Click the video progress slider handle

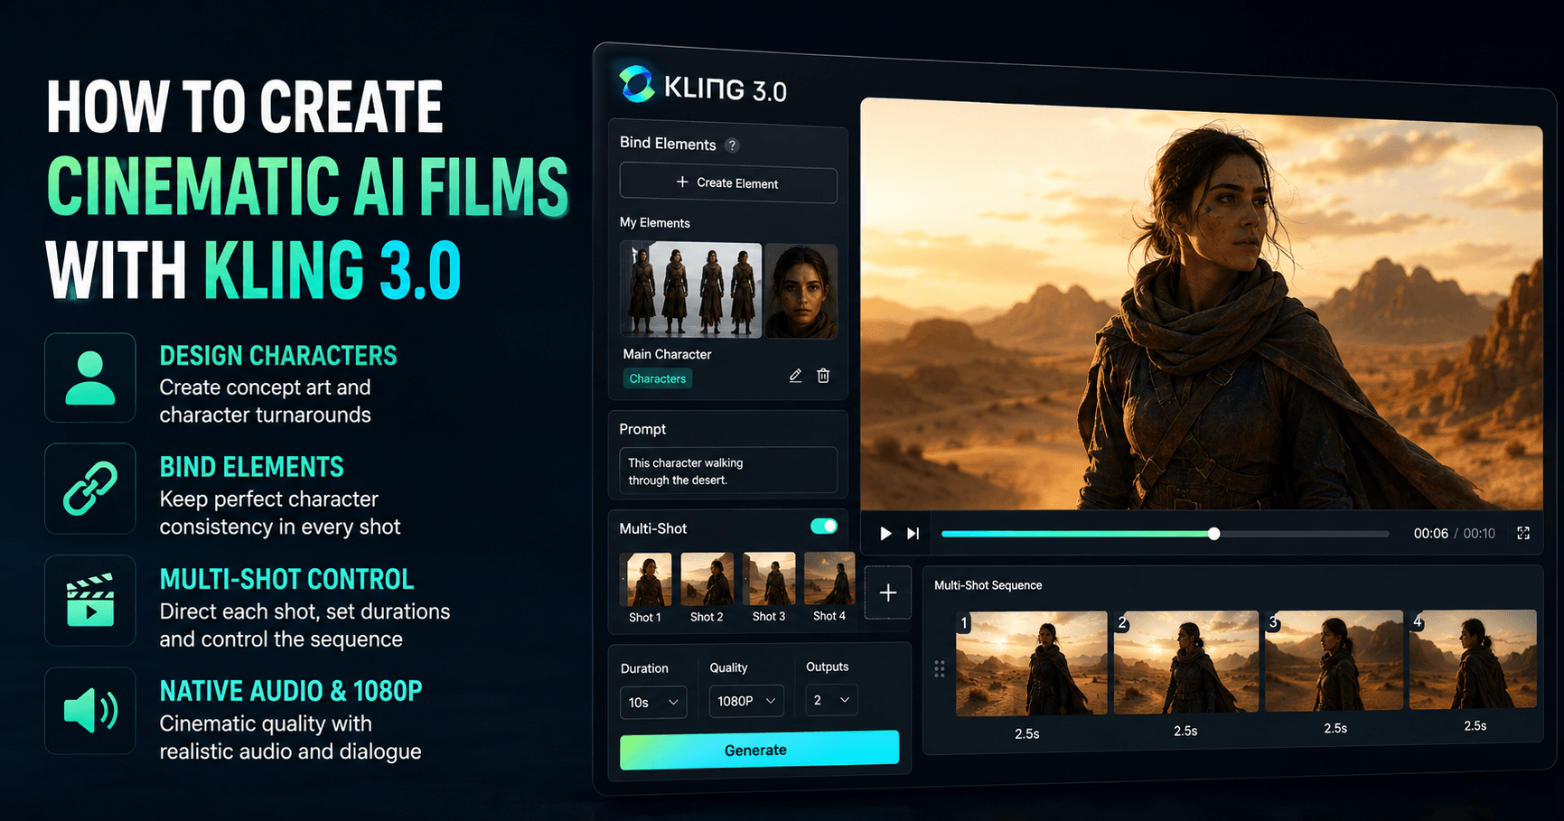click(x=1214, y=534)
